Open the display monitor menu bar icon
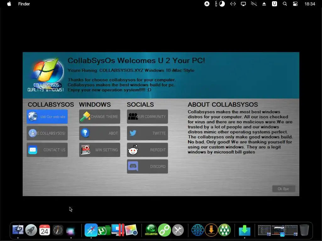Image resolution: width=322 pixels, height=241 pixels. [x=243, y=4]
